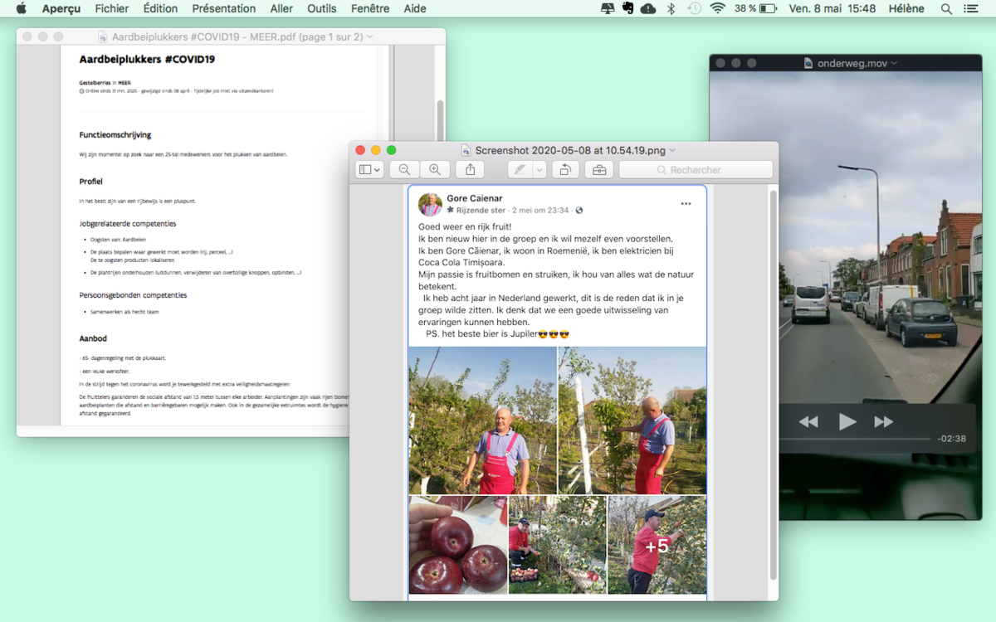Open Spotlight search in menu bar
The height and width of the screenshot is (622, 996).
946,8
